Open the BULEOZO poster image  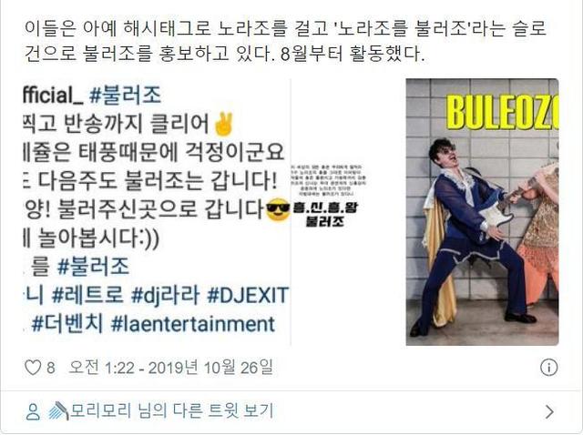pyautogui.click(x=482, y=212)
